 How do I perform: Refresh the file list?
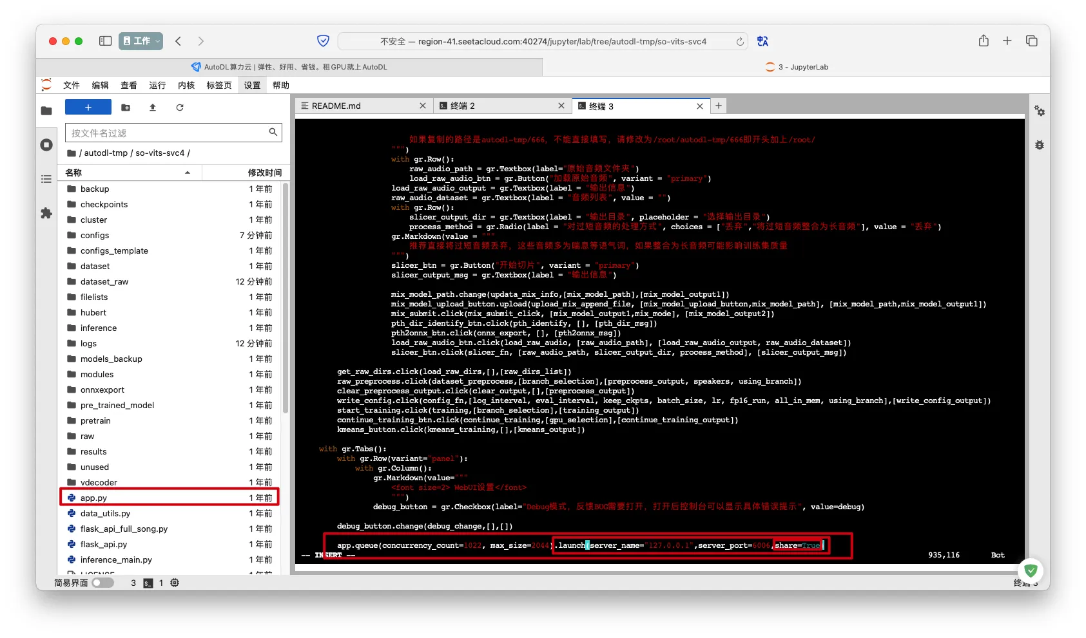click(180, 108)
